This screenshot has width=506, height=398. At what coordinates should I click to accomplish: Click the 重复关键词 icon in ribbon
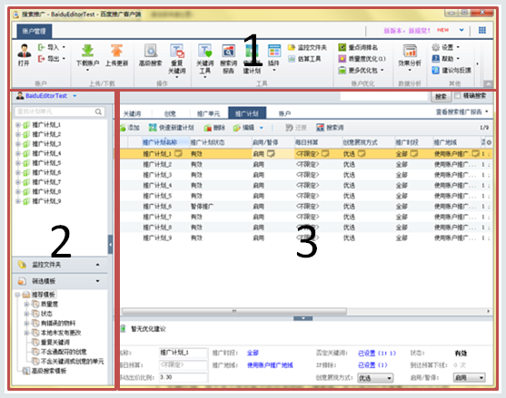point(177,51)
